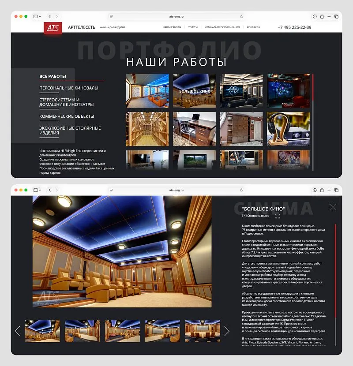
Task: Reload page in top browser window
Action: coord(241,16)
